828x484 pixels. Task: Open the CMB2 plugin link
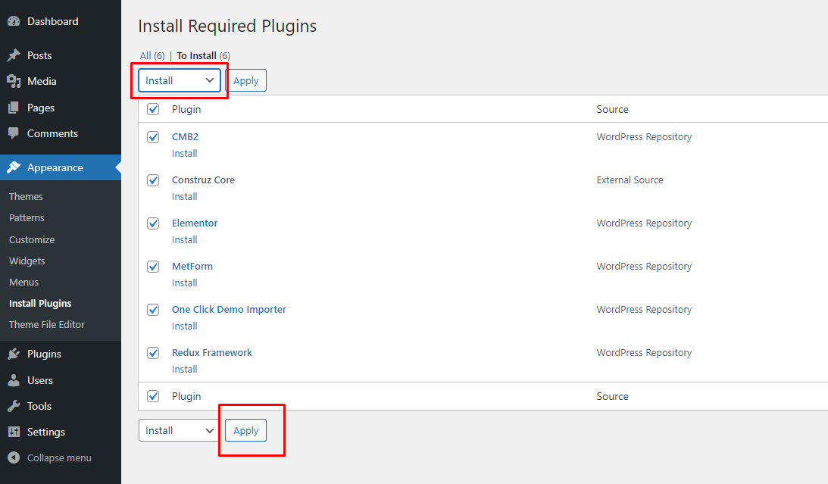pyautogui.click(x=186, y=136)
